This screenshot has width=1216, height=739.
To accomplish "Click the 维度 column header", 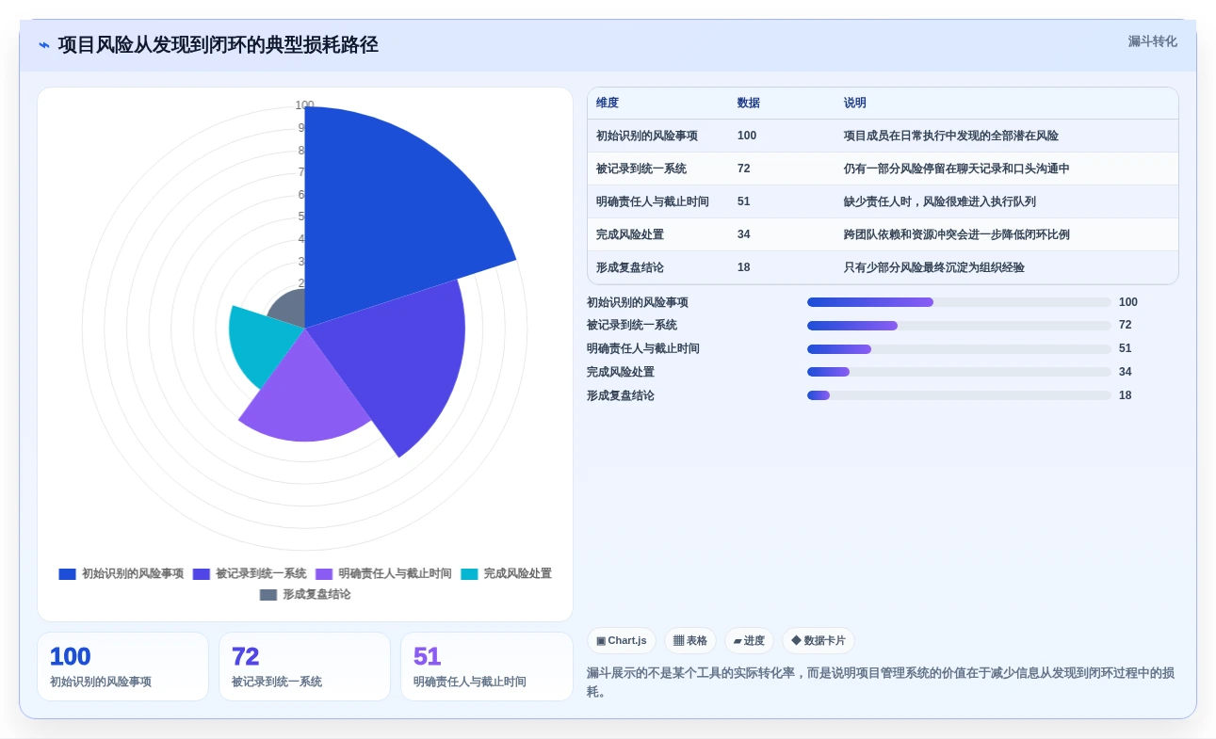I will [x=608, y=103].
